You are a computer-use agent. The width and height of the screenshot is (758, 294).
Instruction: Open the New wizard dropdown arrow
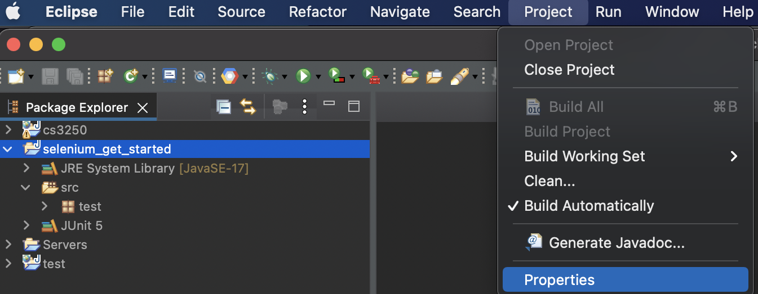click(31, 76)
